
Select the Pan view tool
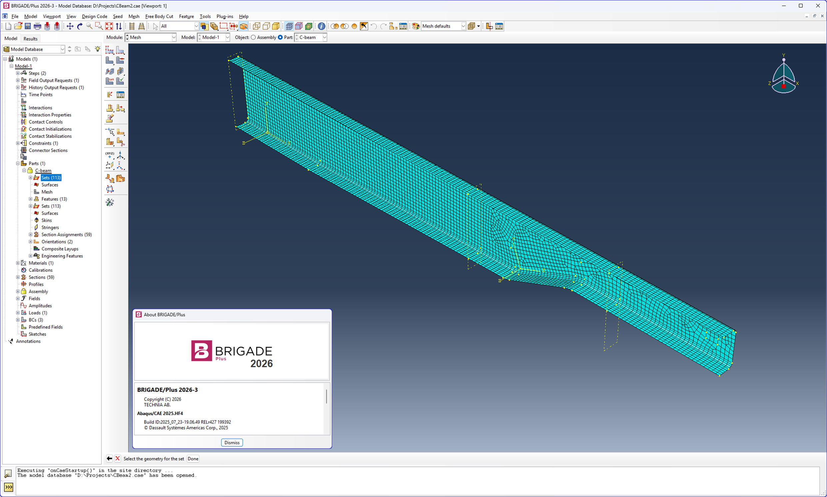pos(70,26)
